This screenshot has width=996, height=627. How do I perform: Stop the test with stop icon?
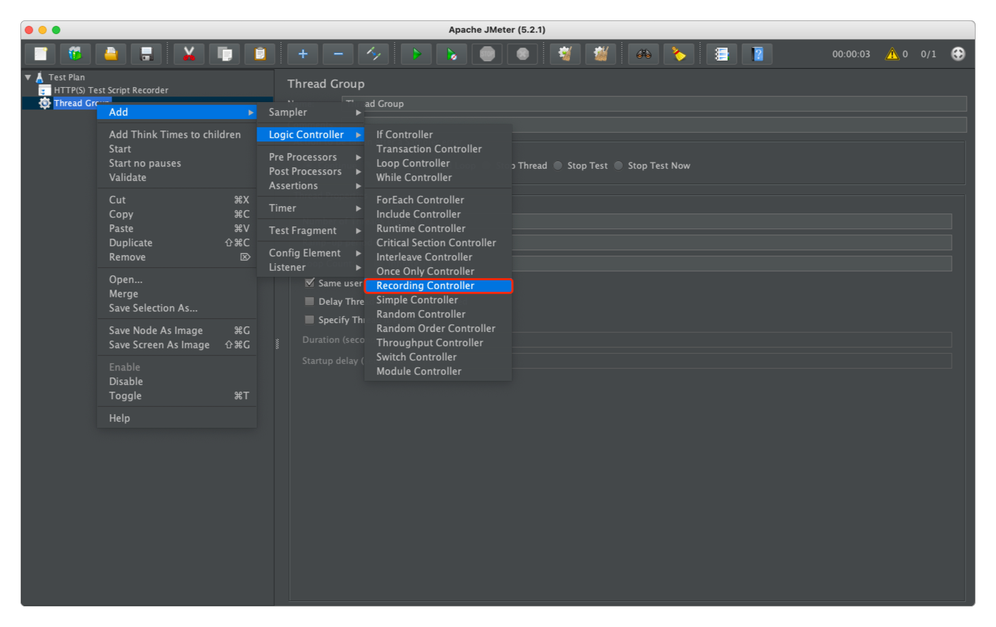point(487,54)
